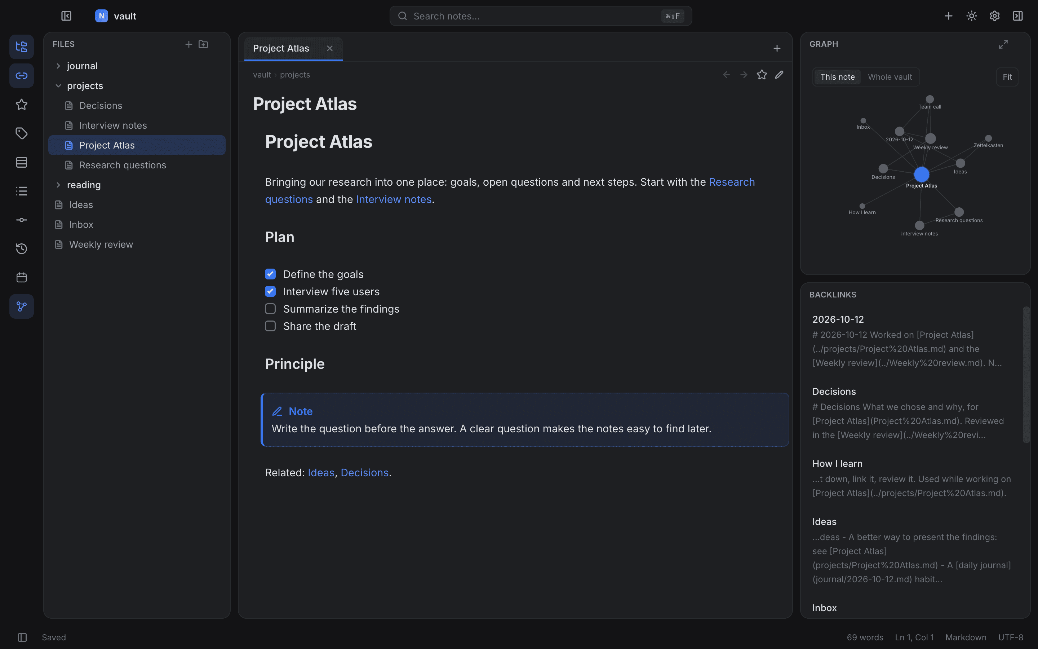
Task: Edit note with pencil icon
Action: (779, 75)
